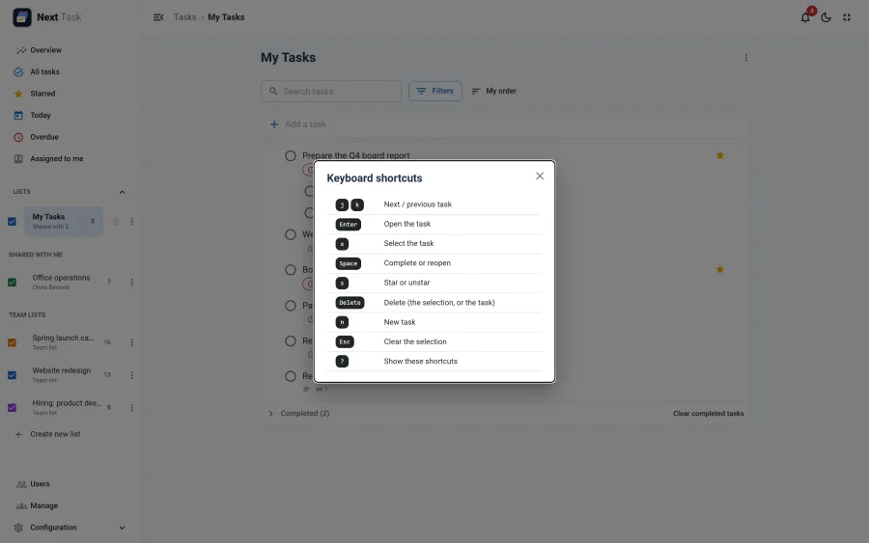Expand the Completed (2) section
The width and height of the screenshot is (869, 543).
point(271,414)
